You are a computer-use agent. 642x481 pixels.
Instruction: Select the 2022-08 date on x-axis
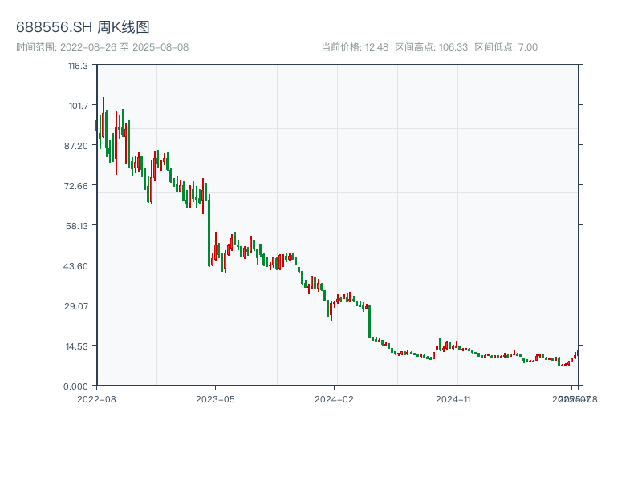(x=96, y=398)
